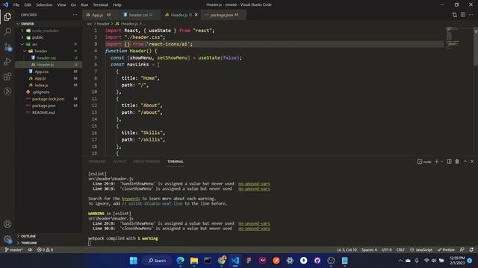Switch to the header.css editor tab
Image resolution: width=478 pixels, height=268 pixels.
139,15
